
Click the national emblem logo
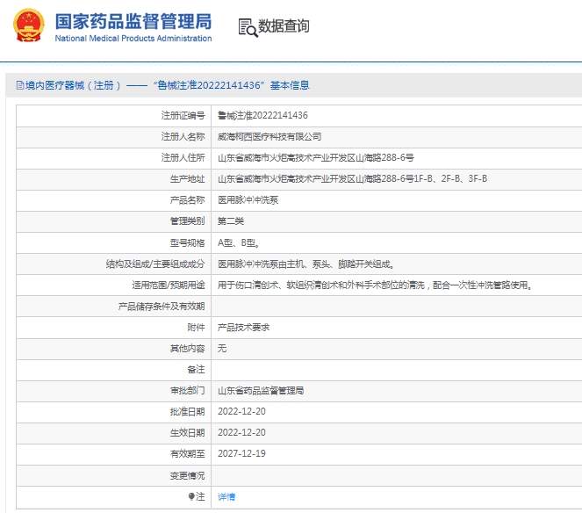tap(29, 25)
